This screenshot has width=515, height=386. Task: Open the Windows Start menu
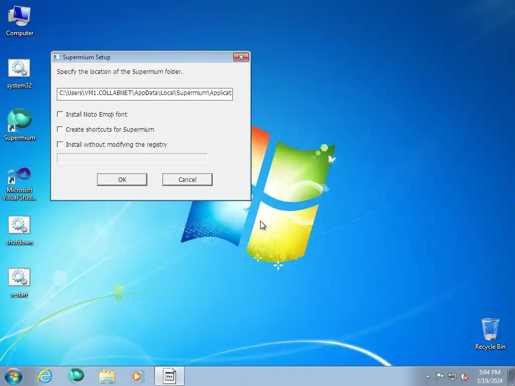point(14,376)
